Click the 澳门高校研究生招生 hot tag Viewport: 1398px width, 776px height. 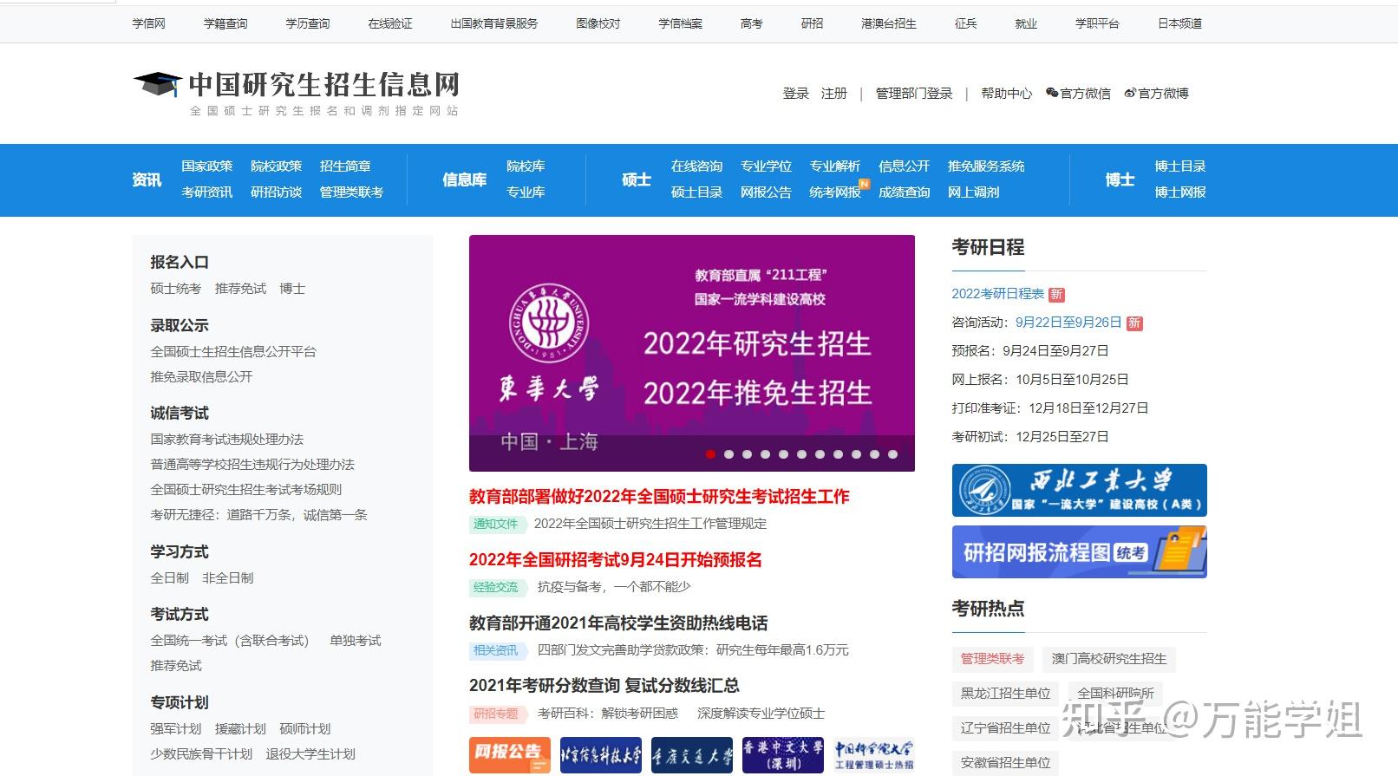1109,659
